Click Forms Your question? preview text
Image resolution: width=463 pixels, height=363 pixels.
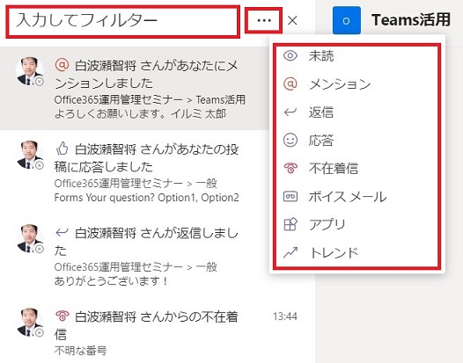click(146, 197)
